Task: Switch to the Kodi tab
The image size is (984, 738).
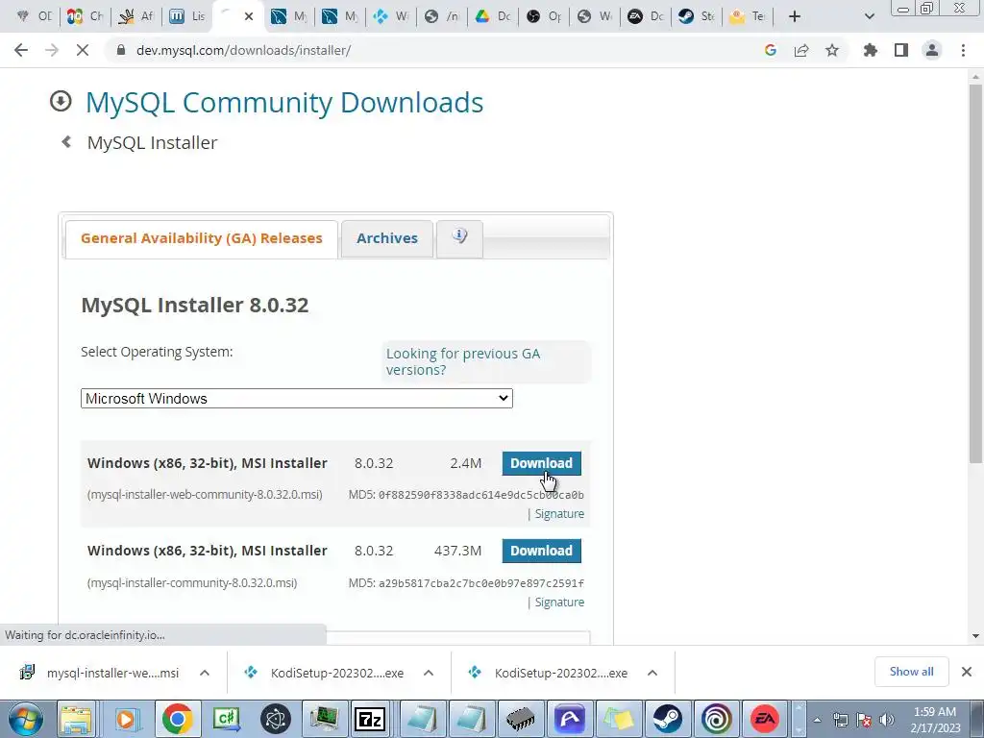Action: [391, 16]
